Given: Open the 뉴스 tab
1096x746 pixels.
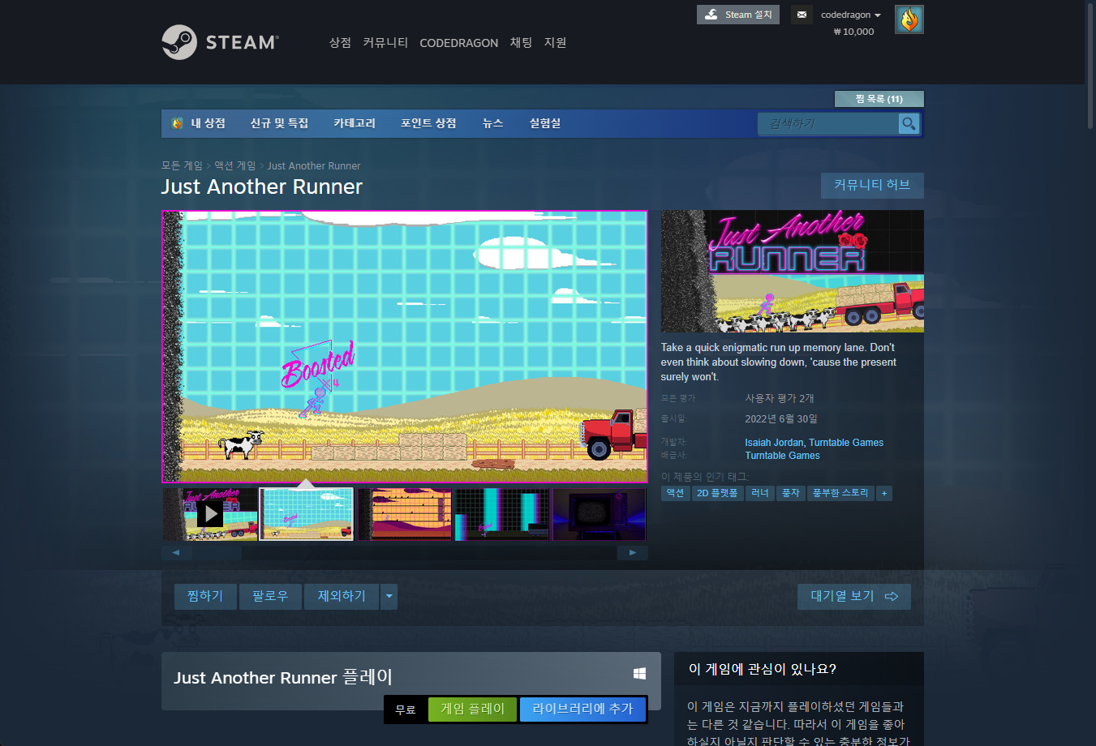Looking at the screenshot, I should tap(492, 123).
